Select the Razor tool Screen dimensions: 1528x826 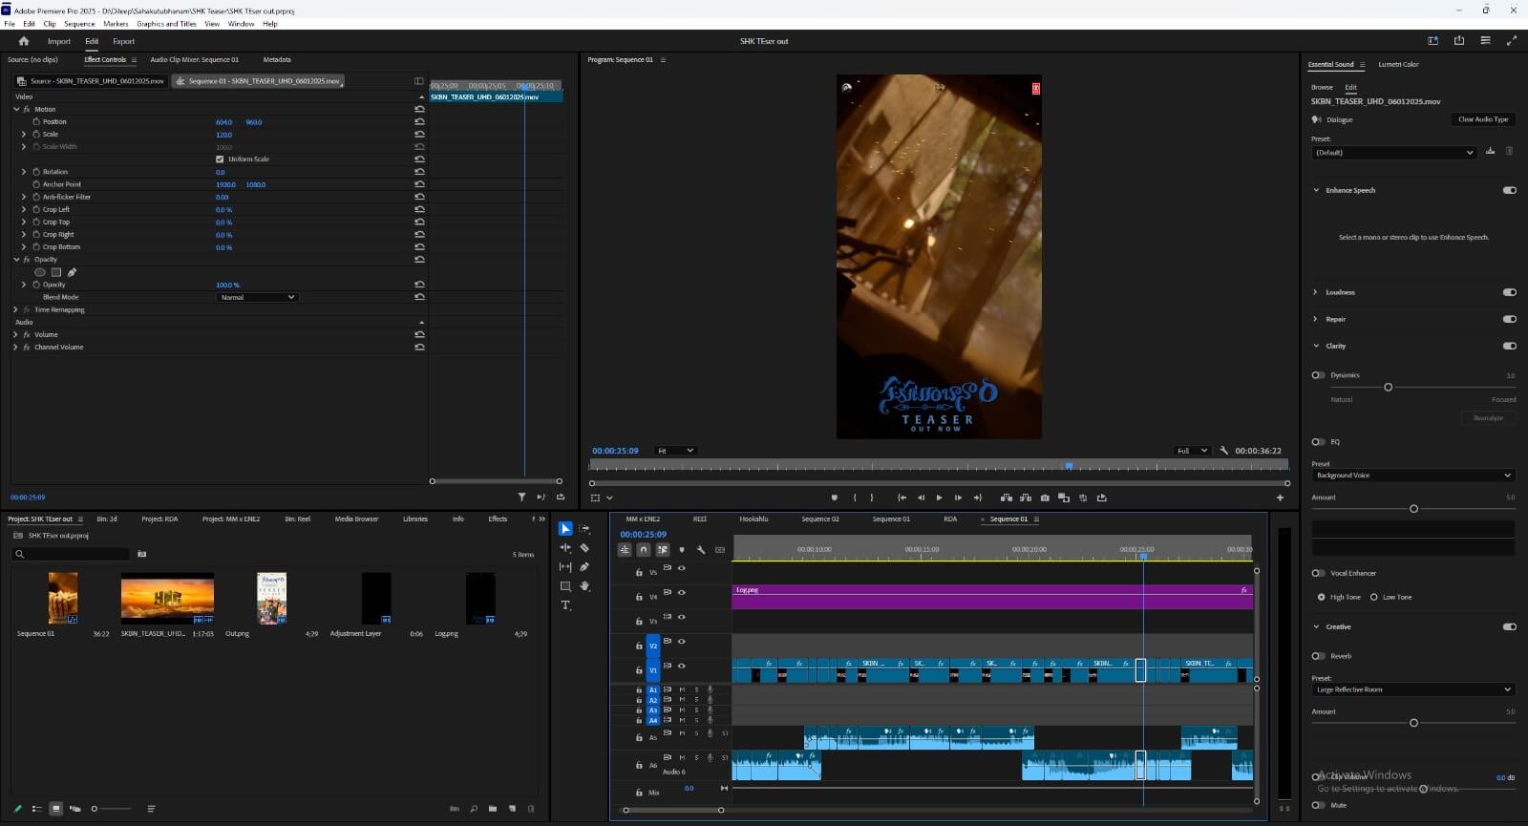584,548
